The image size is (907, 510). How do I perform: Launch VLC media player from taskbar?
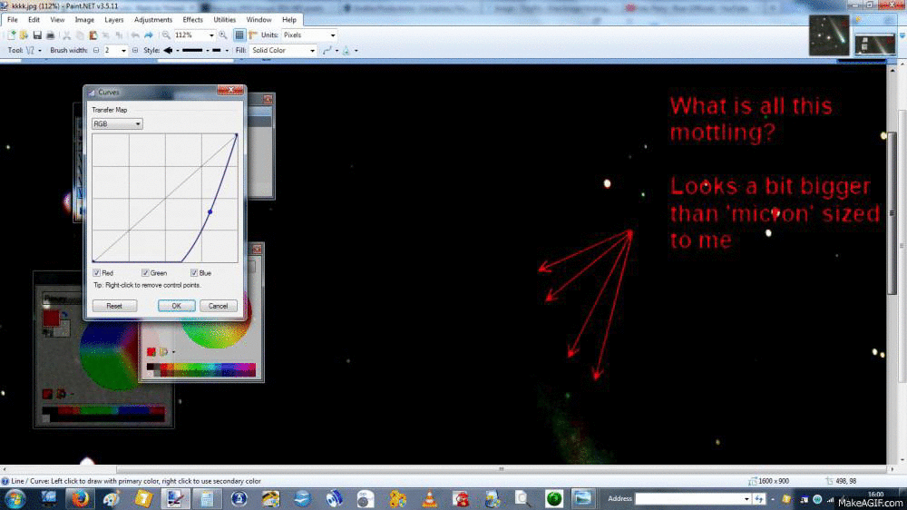coord(429,498)
